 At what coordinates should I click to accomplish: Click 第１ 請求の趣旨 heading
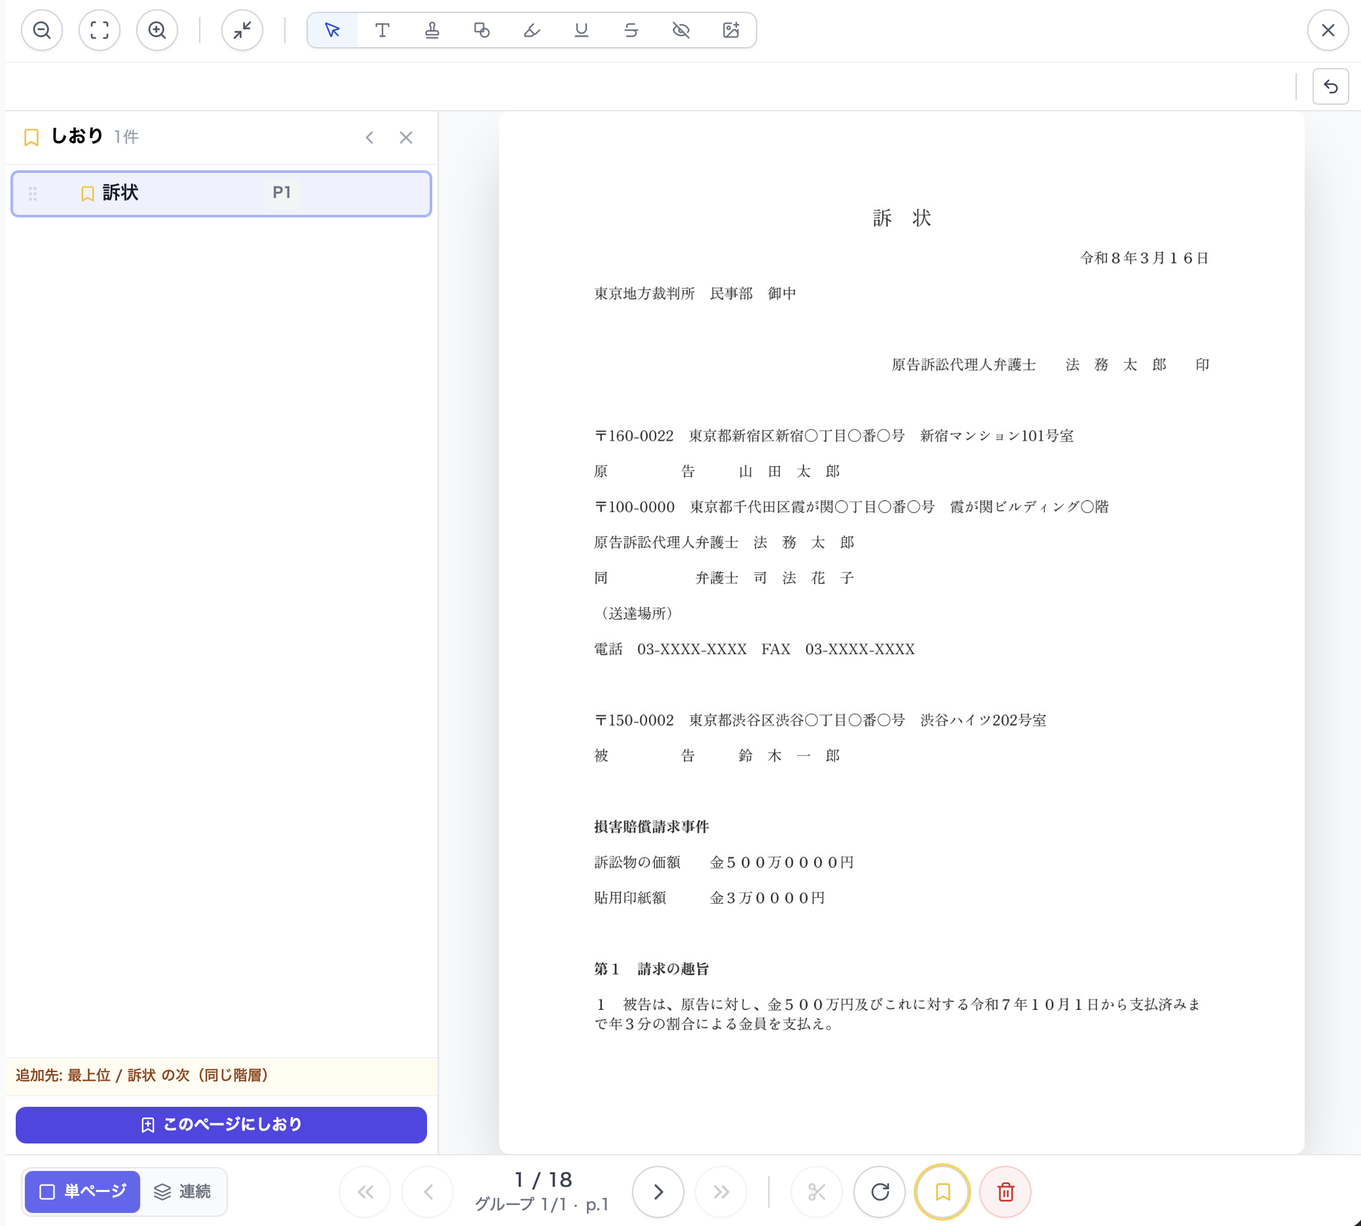point(652,969)
